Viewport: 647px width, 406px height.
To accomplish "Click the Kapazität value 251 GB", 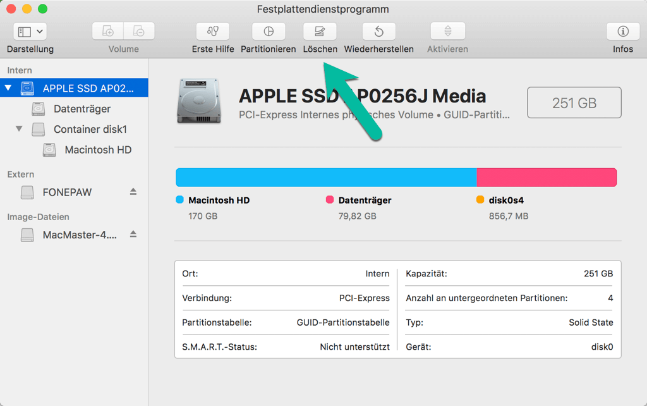I will tap(598, 274).
